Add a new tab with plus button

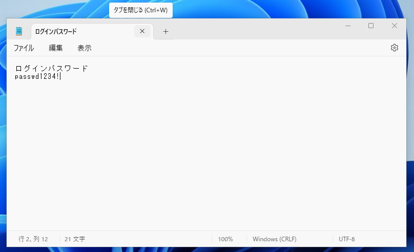[x=165, y=32]
